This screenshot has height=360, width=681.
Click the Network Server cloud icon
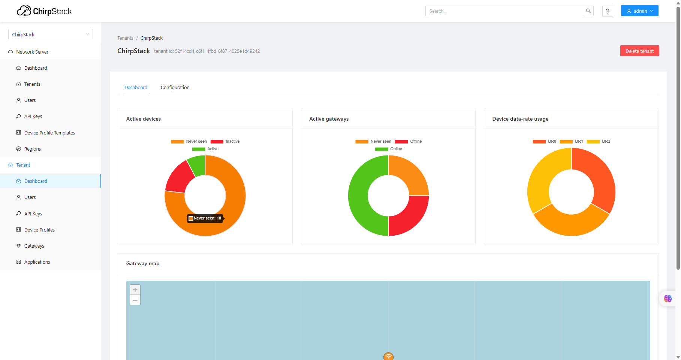(x=10, y=52)
